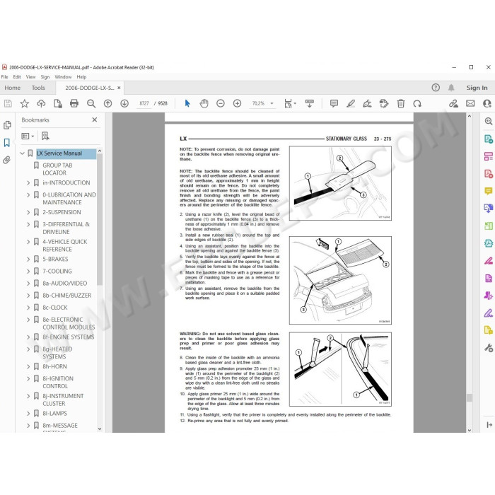Open the File menu
The height and width of the screenshot is (495, 495).
click(x=5, y=76)
